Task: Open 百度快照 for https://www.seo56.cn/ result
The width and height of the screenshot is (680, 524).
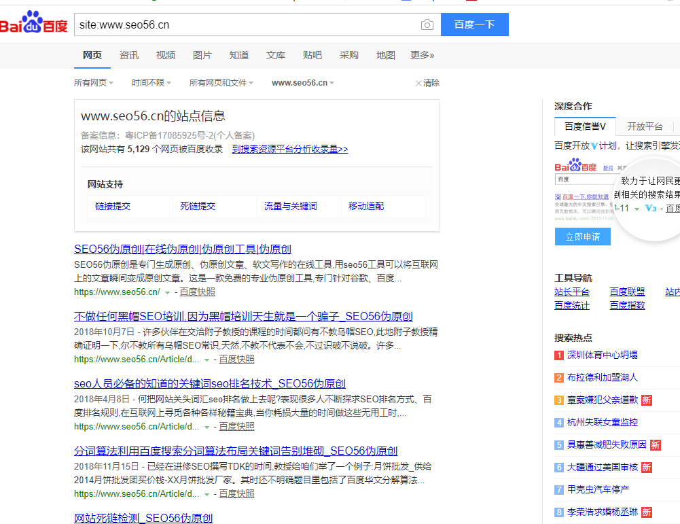Action: pos(197,292)
